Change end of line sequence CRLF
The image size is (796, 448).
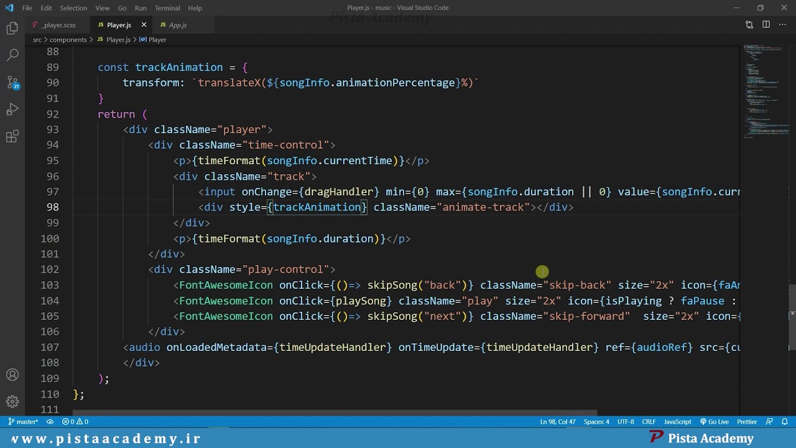tap(649, 422)
